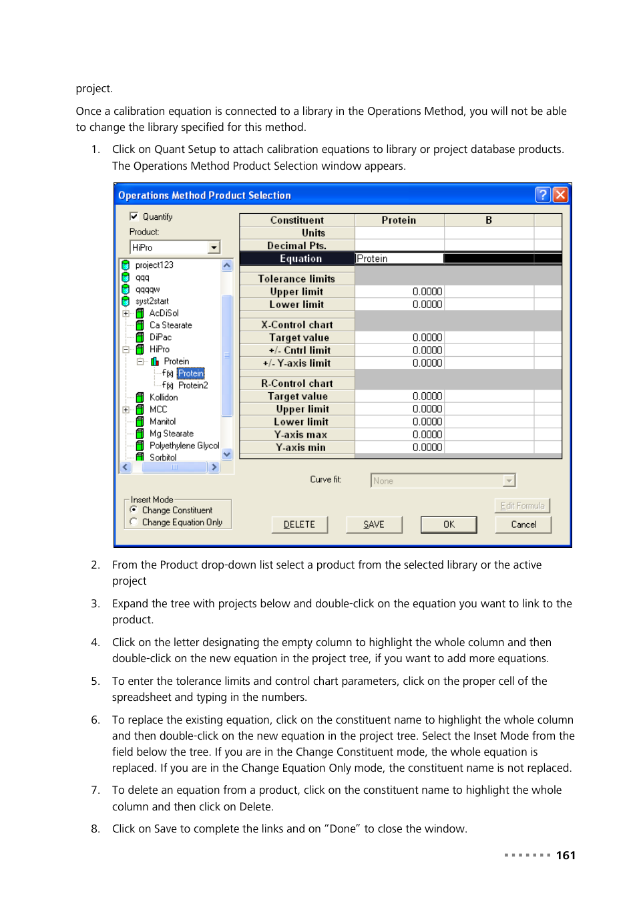Click the Y-axis min value cell
The image size is (637, 902).
(x=399, y=447)
